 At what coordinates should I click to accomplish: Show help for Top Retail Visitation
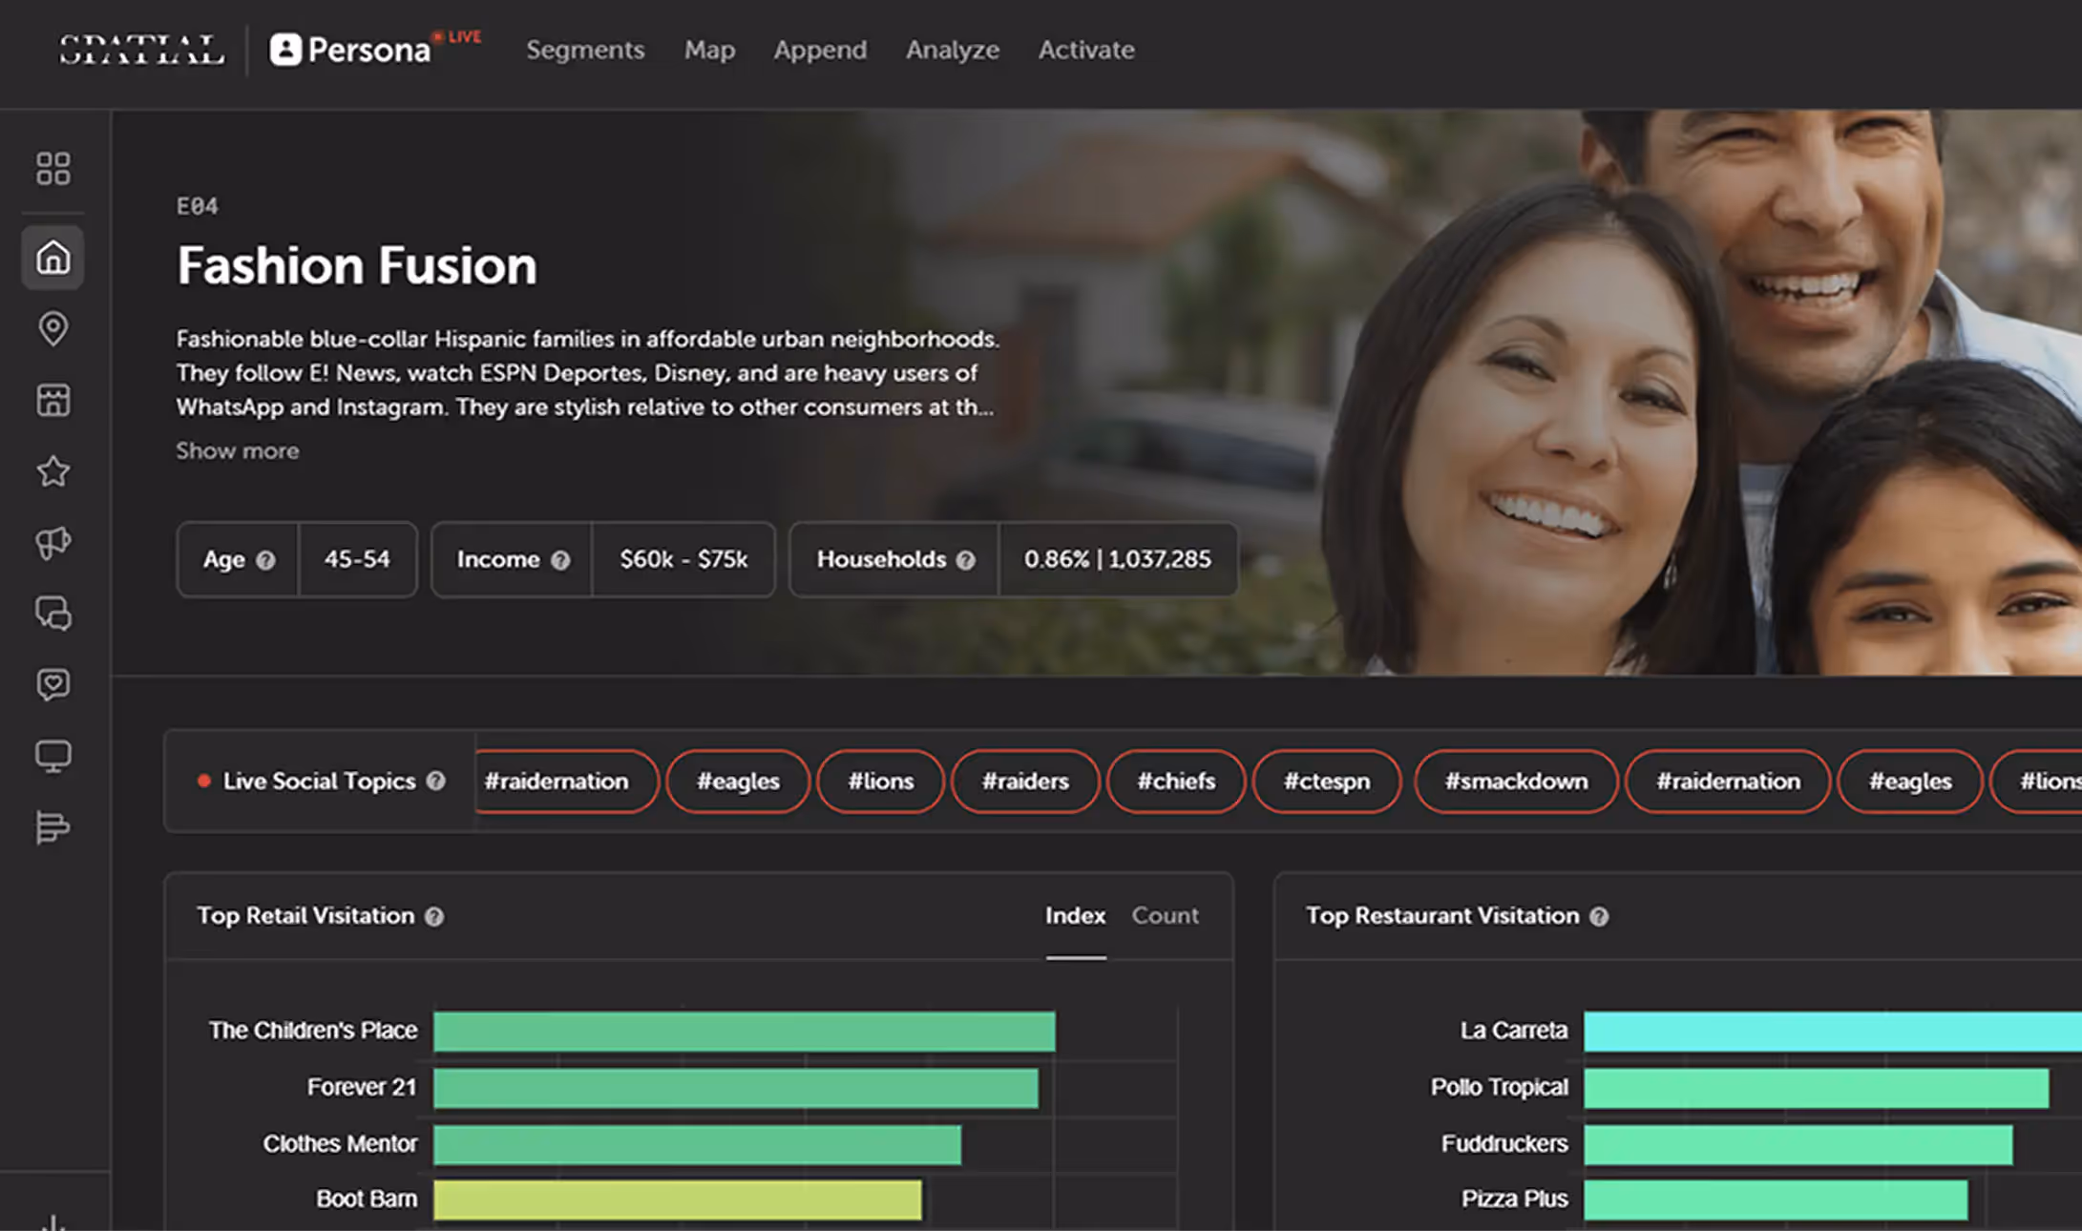pyautogui.click(x=434, y=916)
